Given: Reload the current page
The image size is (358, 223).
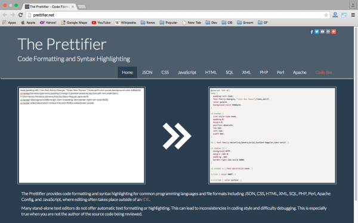Looking at the screenshot, I should coord(20,15).
